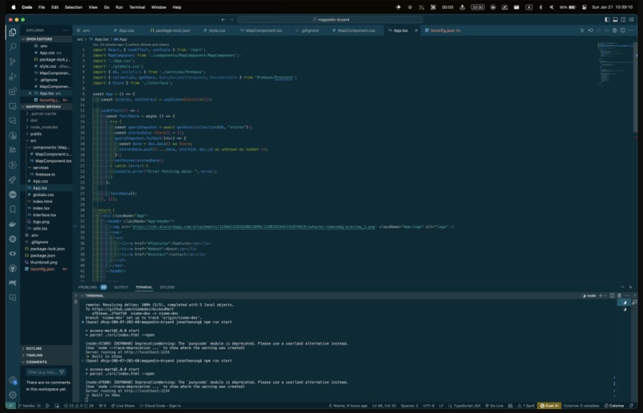Add a new terminal with plus icon
The height and width of the screenshot is (413, 643).
point(601,296)
